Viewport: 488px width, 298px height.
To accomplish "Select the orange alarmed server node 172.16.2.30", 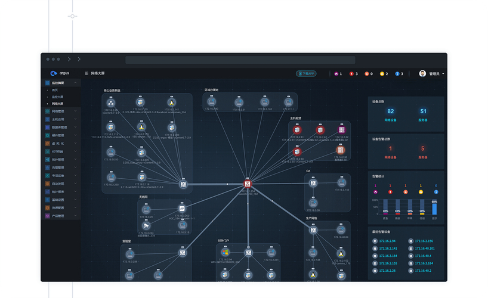I will coord(341,150).
